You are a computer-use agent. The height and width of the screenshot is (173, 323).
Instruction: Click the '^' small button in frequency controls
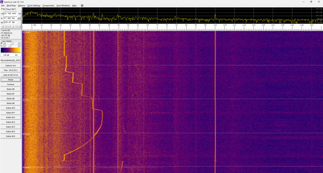[16, 27]
